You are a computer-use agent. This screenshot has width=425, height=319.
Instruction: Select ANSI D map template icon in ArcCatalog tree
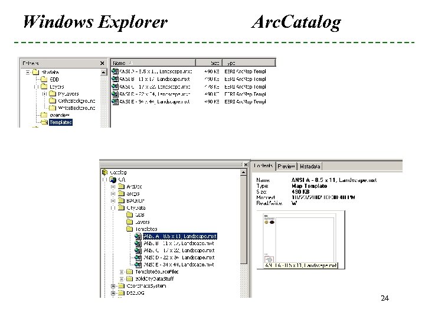click(138, 258)
